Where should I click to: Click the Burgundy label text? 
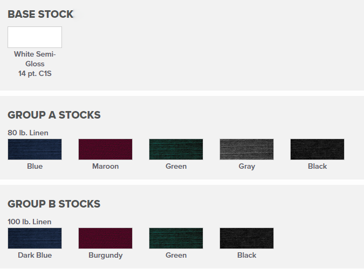pos(105,256)
